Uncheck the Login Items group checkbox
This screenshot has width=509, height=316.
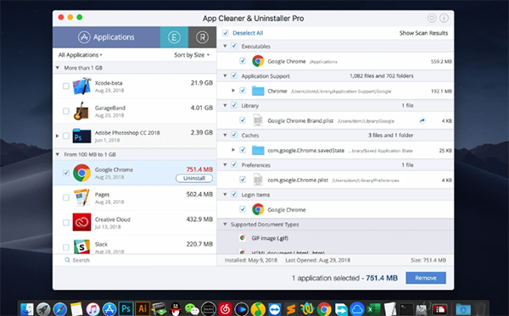click(x=234, y=195)
